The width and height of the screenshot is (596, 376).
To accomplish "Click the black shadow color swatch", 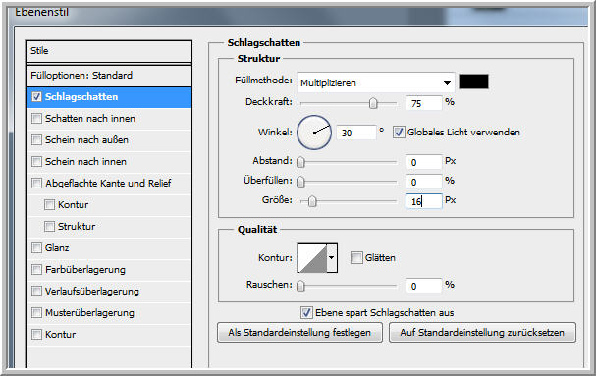I will [x=473, y=81].
